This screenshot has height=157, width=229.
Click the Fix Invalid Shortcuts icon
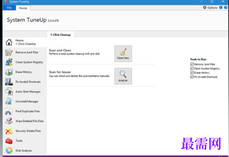[9, 82]
